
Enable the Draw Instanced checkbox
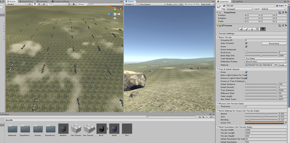point(246,50)
